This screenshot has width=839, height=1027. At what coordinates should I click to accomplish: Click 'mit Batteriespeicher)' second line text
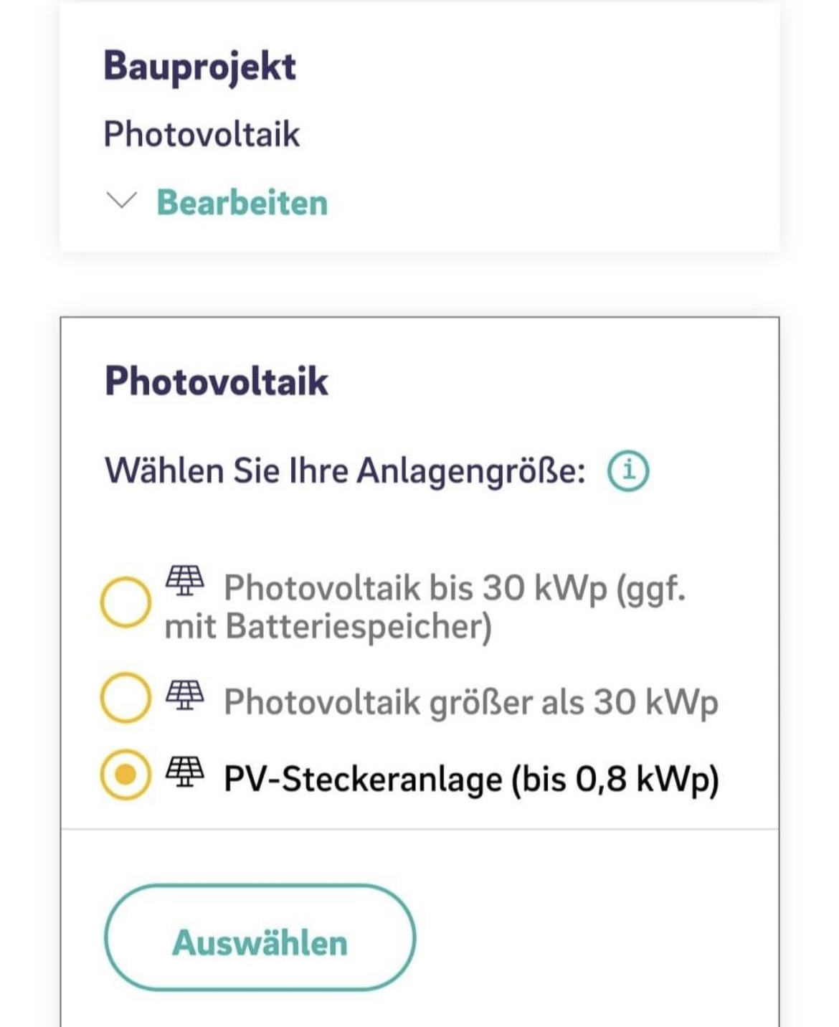(328, 626)
